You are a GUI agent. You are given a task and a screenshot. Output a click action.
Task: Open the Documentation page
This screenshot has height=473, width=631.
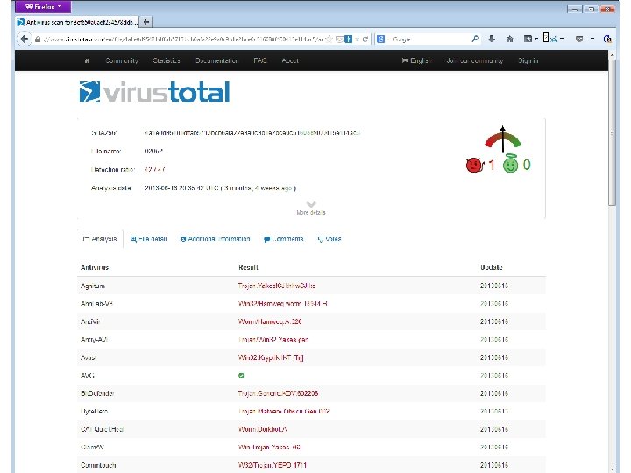tap(217, 60)
